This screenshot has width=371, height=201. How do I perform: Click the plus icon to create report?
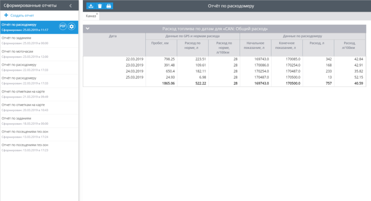tap(6, 16)
